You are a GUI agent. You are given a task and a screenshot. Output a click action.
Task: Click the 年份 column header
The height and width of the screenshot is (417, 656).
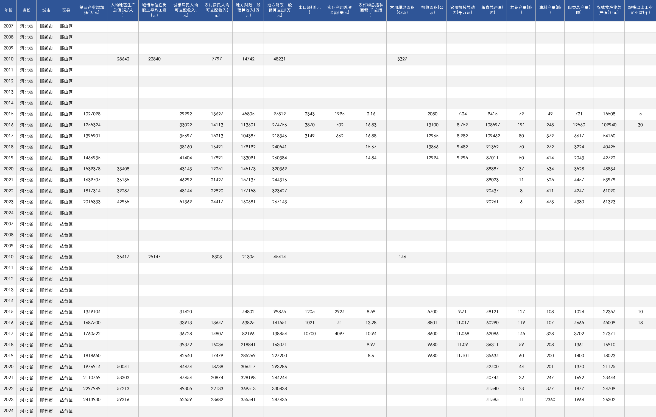pyautogui.click(x=9, y=10)
